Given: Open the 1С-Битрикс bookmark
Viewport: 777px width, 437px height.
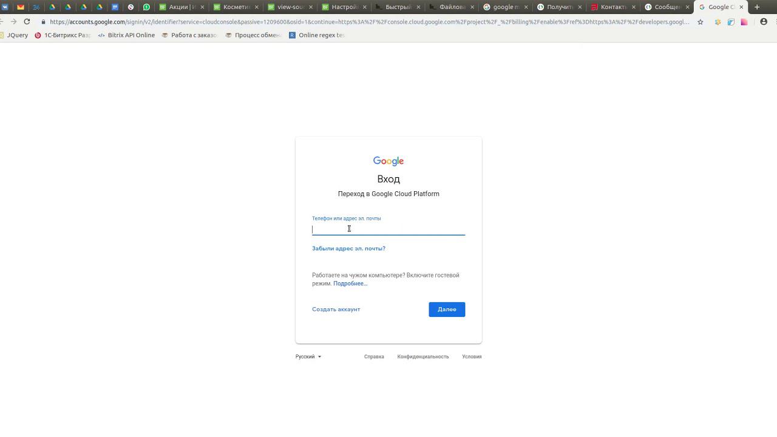Looking at the screenshot, I should (x=63, y=35).
